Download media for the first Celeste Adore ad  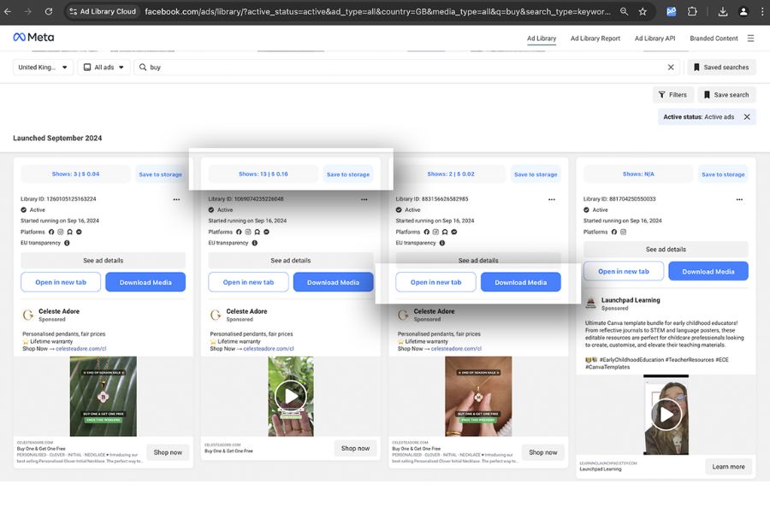coord(145,282)
